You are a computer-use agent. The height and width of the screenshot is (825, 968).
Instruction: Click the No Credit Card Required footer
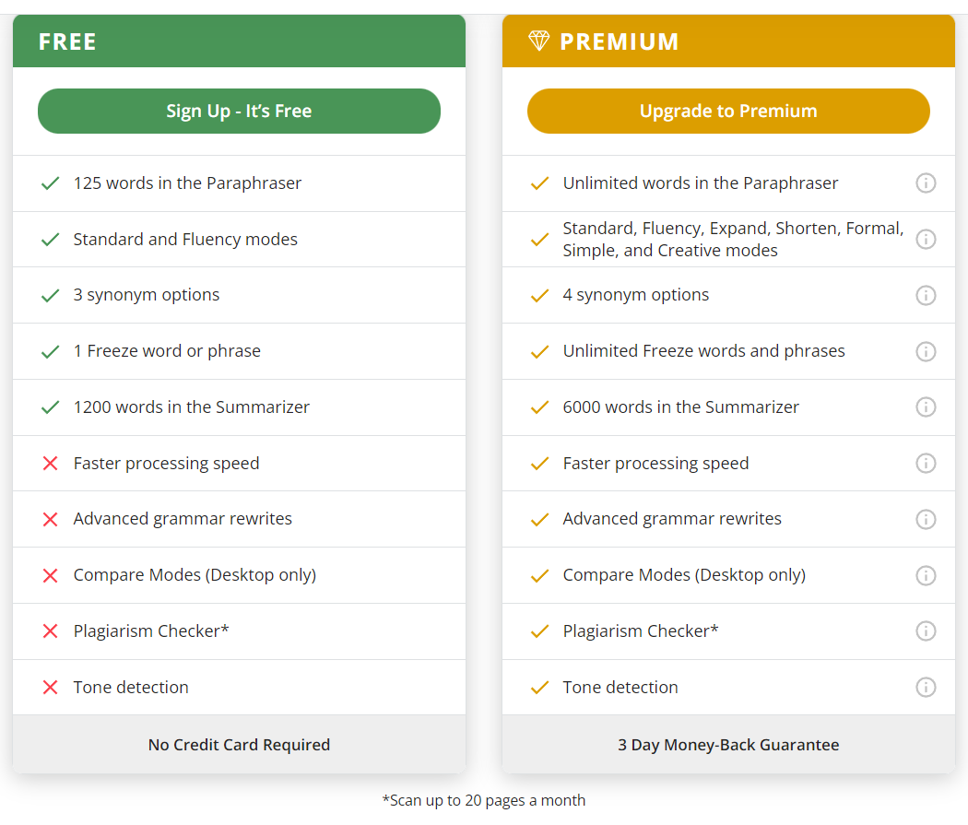(x=239, y=745)
